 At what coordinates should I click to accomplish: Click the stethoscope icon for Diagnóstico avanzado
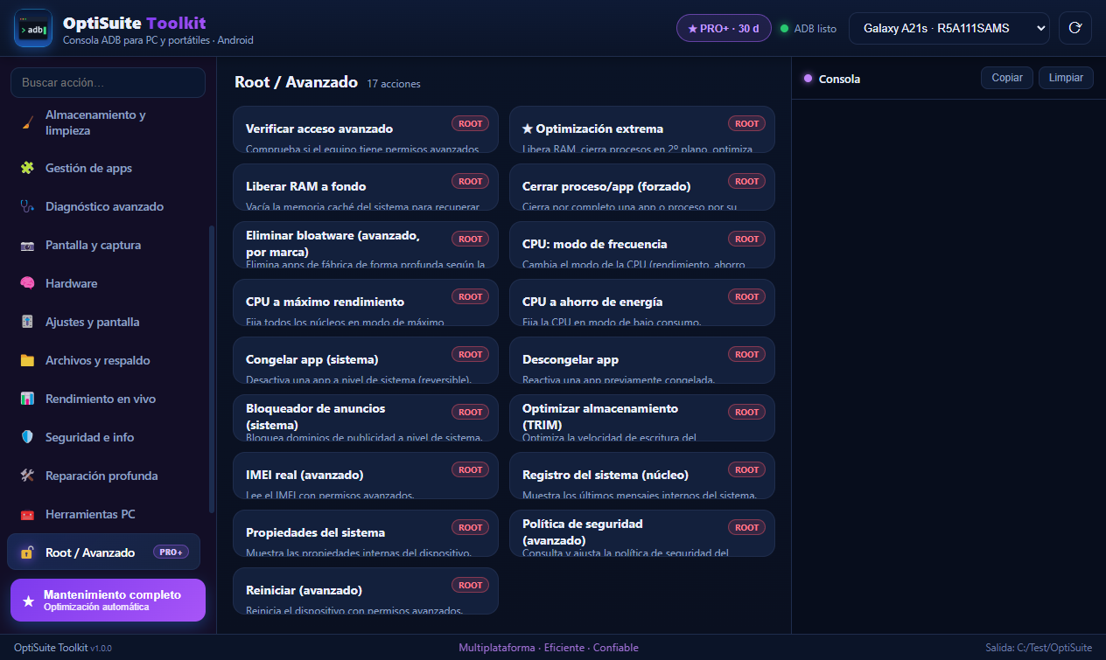(27, 206)
